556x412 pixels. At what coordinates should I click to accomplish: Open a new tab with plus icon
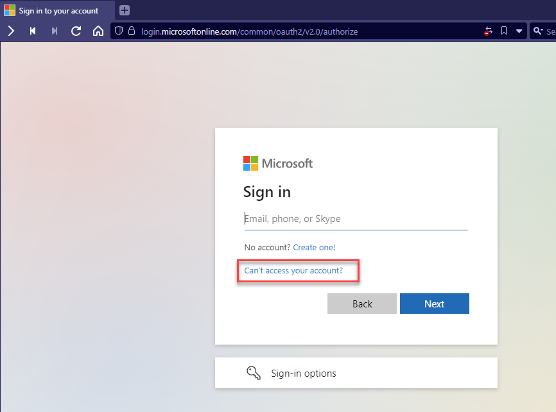click(124, 10)
